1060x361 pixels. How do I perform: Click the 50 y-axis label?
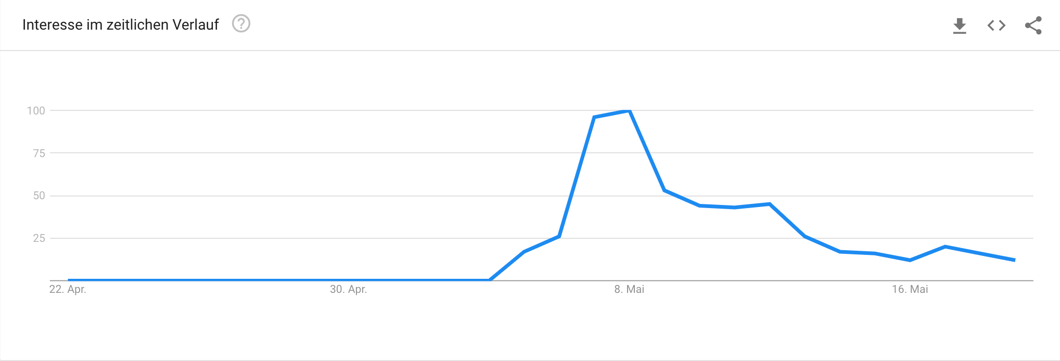39,196
